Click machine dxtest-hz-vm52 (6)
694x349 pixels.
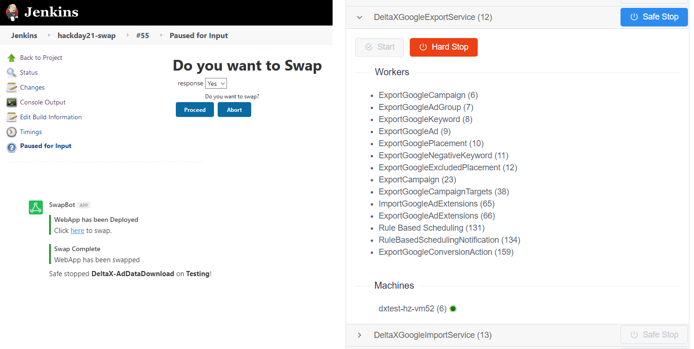(x=413, y=309)
